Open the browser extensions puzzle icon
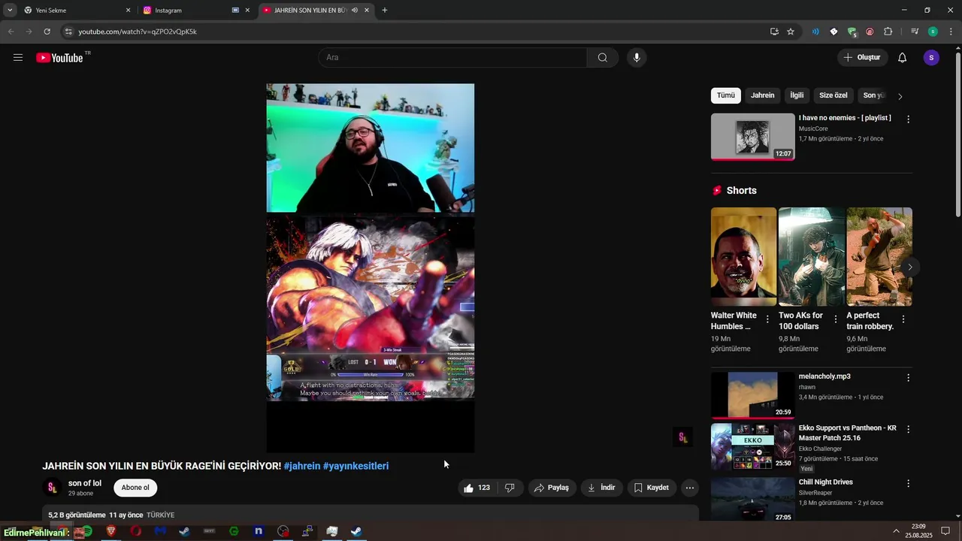Viewport: 962px width, 541px height. coord(888,32)
